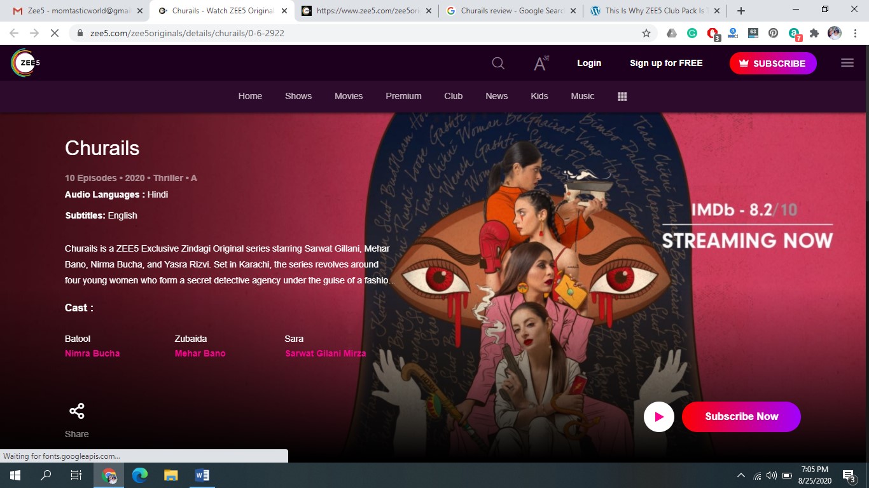Click the Churails title heading
The height and width of the screenshot is (488, 869).
[x=102, y=148]
